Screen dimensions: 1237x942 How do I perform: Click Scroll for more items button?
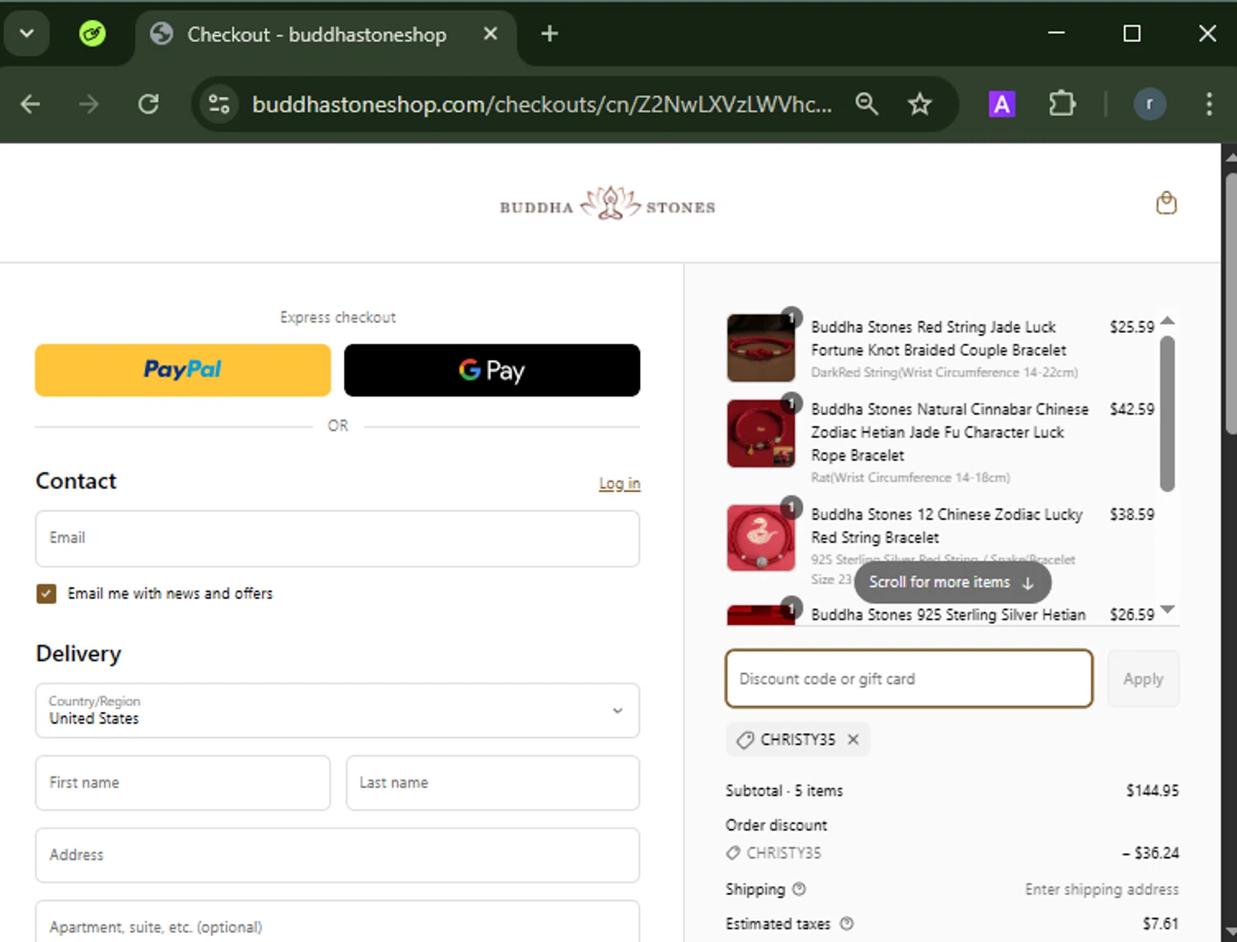click(x=952, y=582)
